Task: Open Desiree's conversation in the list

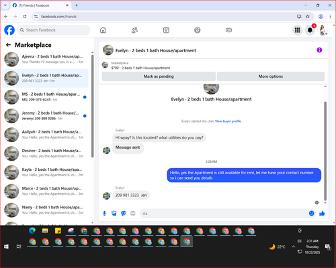Action: tap(46, 153)
